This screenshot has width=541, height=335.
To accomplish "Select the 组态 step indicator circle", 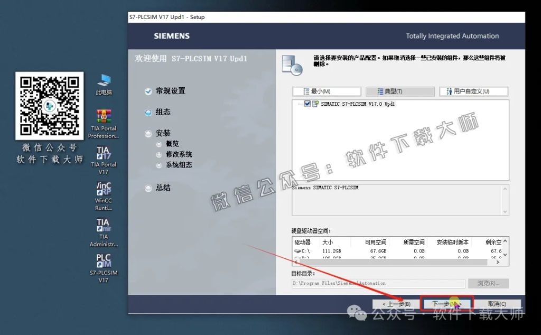I will (148, 111).
